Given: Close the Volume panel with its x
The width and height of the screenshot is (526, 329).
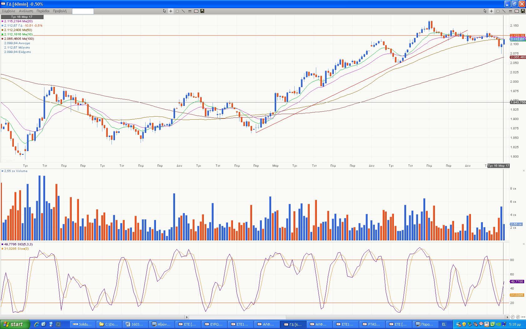Looking at the screenshot, I should 524,171.
